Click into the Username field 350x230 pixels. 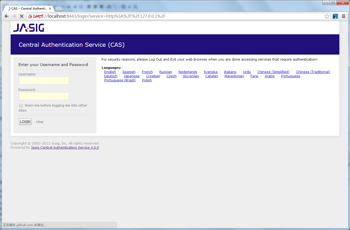click(x=44, y=81)
